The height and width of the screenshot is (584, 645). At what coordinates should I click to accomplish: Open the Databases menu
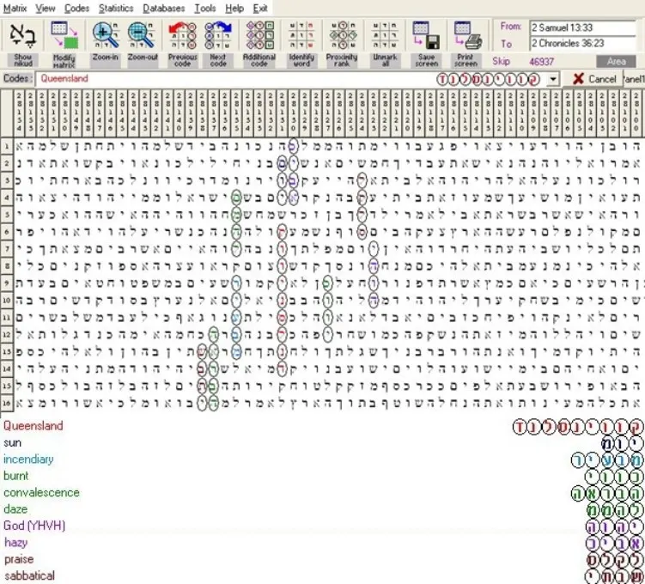pyautogui.click(x=164, y=9)
